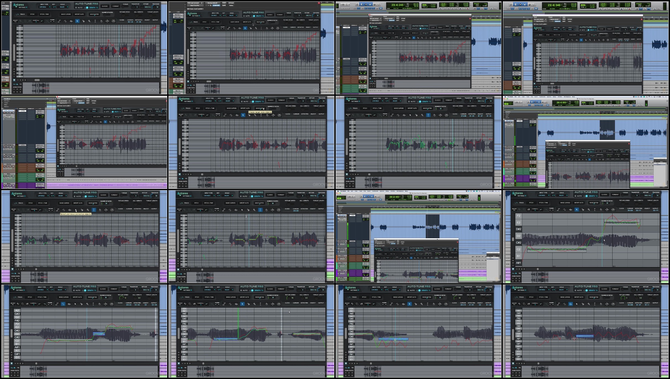Viewport: 670px width, 379px height.
Task: Click Number of Notes knob in "Select and move" frame
Action: [x=103, y=203]
